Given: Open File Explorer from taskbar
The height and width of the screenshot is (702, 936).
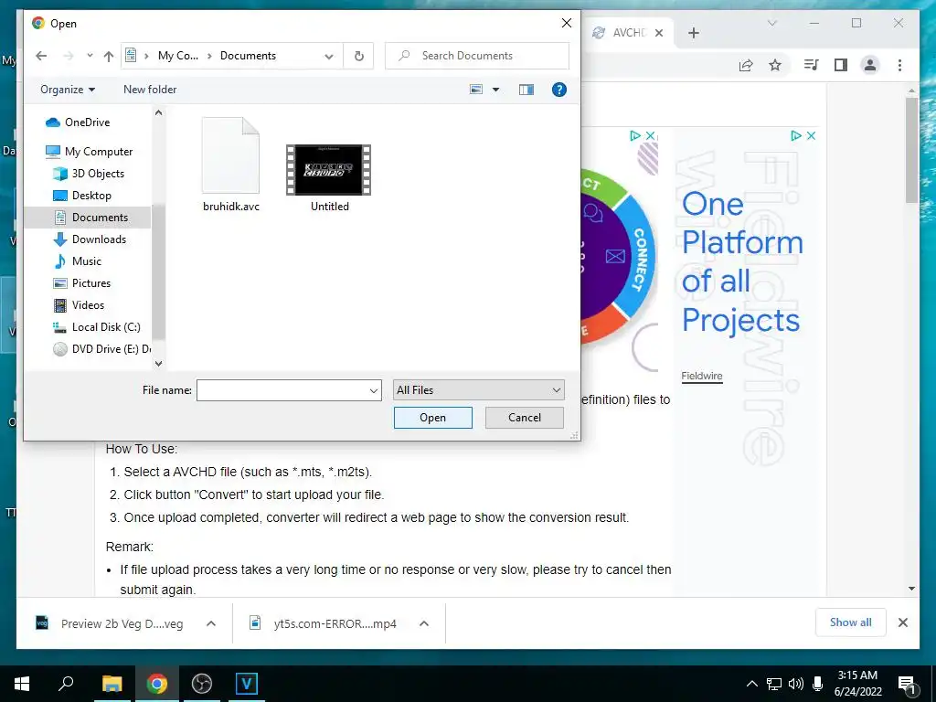Looking at the screenshot, I should coord(112,684).
